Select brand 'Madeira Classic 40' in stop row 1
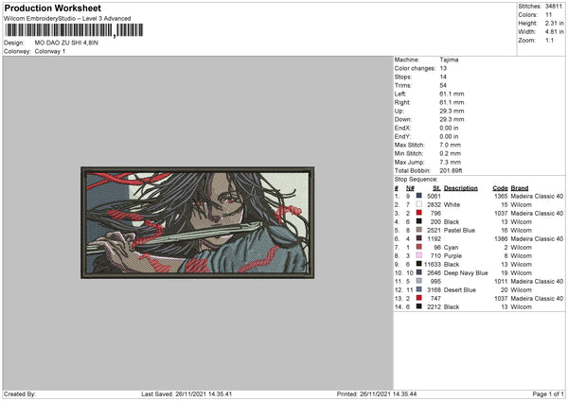568x401 pixels. click(x=537, y=196)
